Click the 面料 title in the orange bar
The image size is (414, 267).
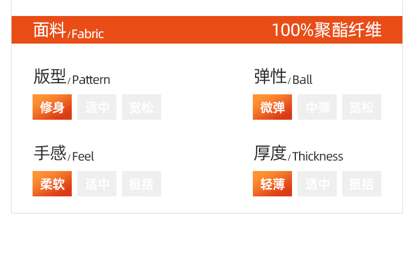tap(50, 30)
